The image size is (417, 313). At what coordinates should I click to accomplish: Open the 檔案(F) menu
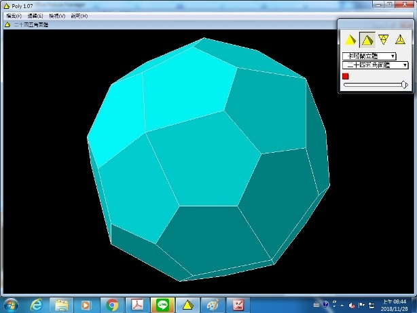point(13,16)
